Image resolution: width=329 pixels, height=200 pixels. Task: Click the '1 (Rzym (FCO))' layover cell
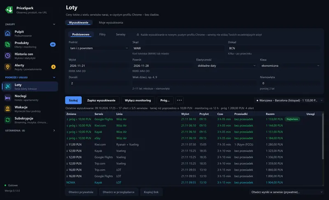tap(244, 144)
